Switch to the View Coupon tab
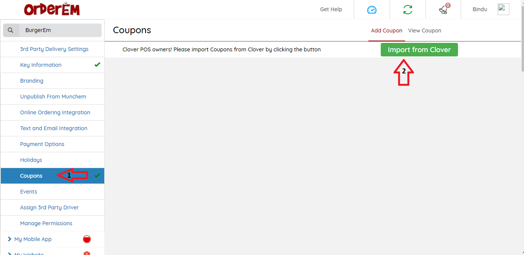Viewport: 524px width, 255px height. pos(424,31)
